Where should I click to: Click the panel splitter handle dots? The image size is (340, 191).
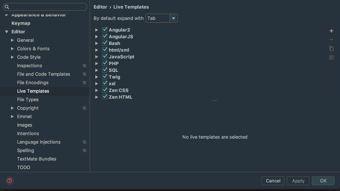(x=215, y=101)
